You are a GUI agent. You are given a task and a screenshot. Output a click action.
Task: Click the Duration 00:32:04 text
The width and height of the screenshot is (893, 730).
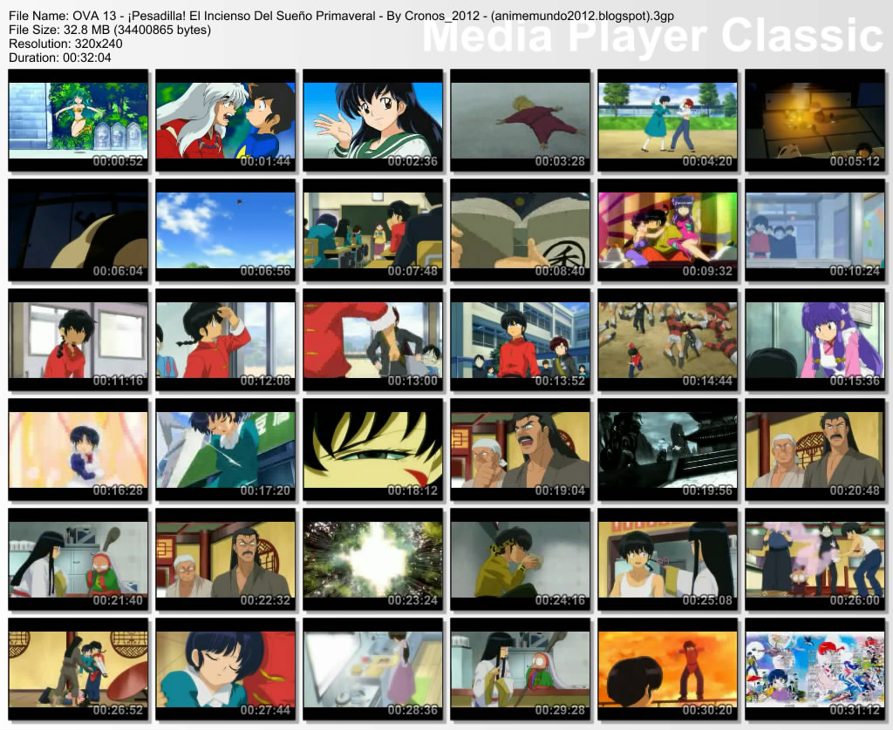[x=60, y=57]
